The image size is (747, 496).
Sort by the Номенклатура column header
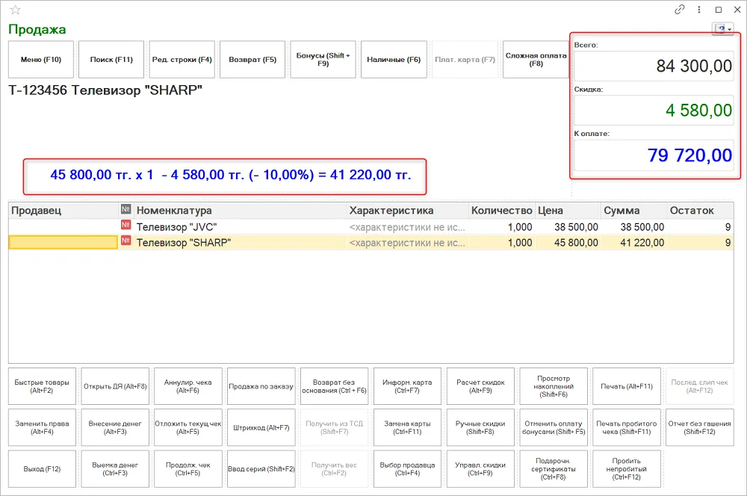[174, 211]
